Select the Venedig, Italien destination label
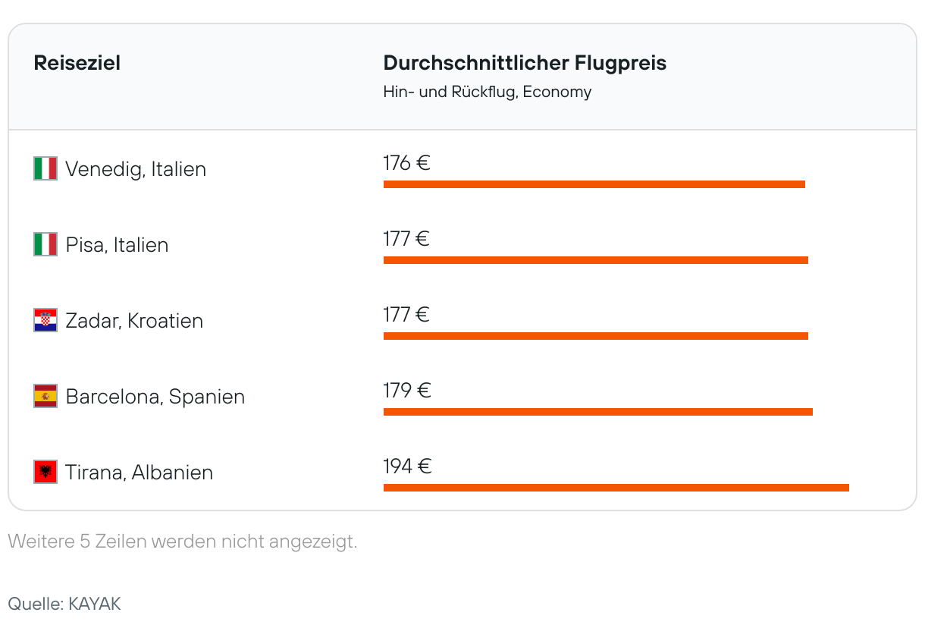Viewport: 925px width, 625px height. [x=136, y=168]
